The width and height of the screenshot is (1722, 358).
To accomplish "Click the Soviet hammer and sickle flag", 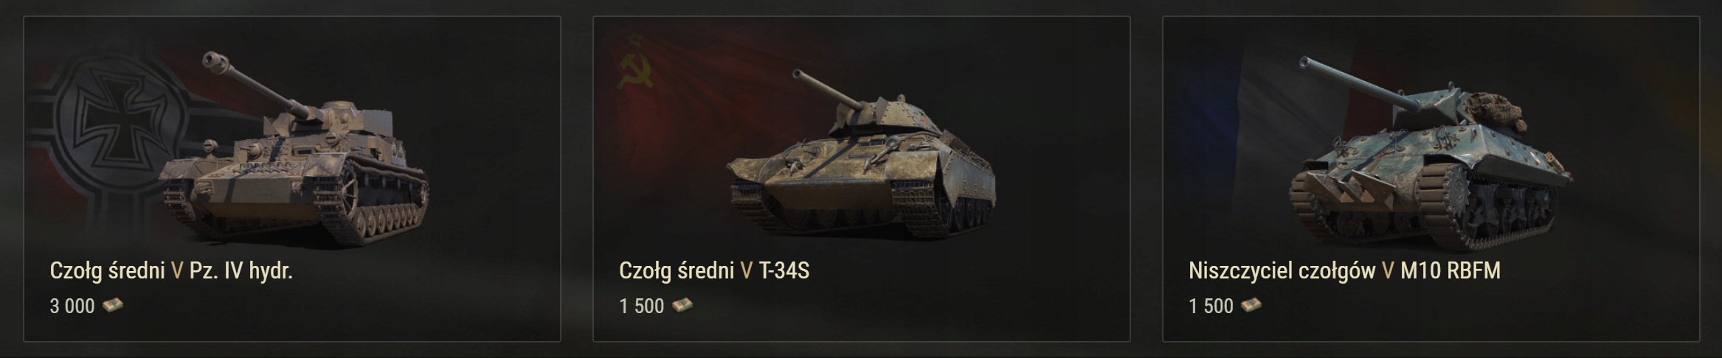I will [636, 71].
